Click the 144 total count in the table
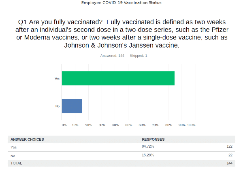 [229, 163]
